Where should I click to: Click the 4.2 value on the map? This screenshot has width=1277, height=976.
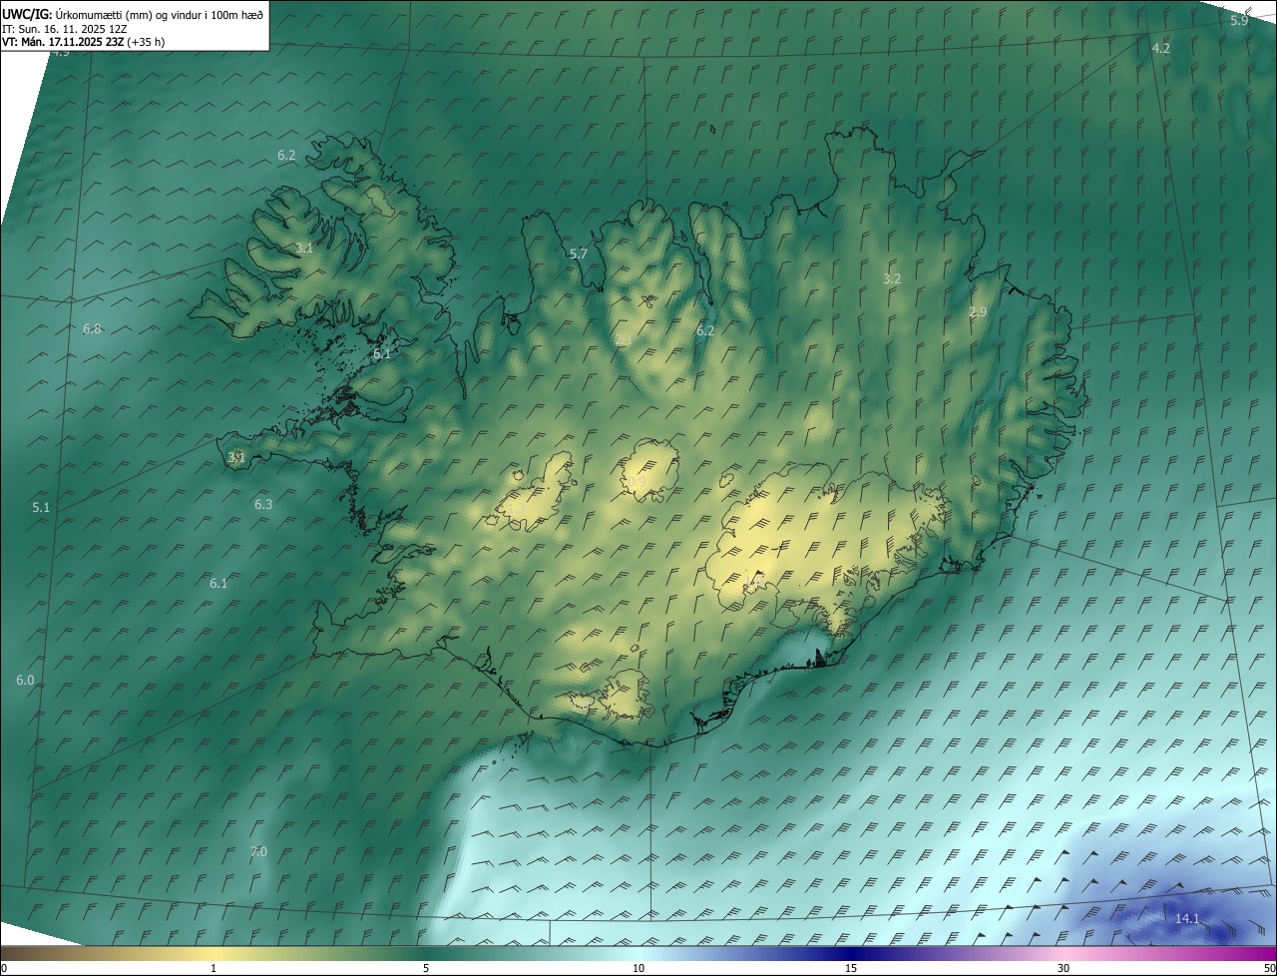[x=1161, y=48]
